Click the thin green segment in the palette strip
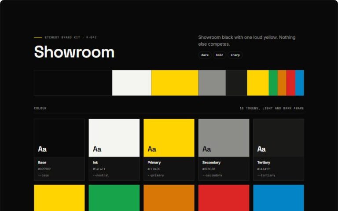This screenshot has width=338, height=211. tap(273, 83)
